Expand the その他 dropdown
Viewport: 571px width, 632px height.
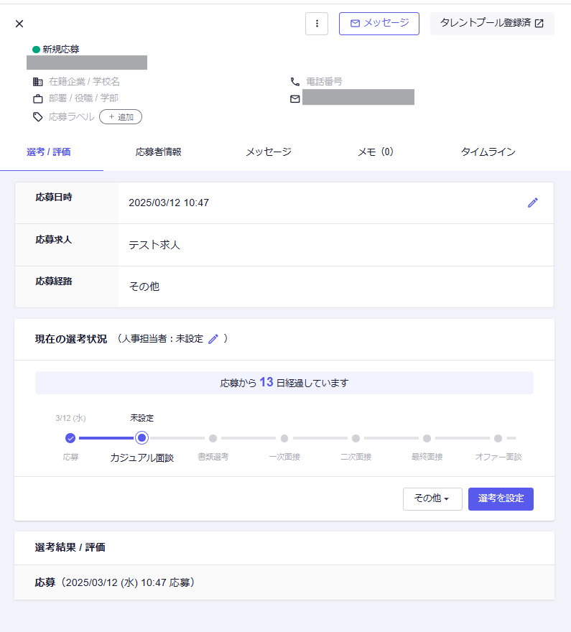pyautogui.click(x=432, y=499)
